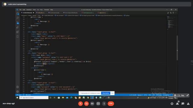The width and height of the screenshot is (193, 108).
Task: Expand the div.container breadcrumb
Action: click(59, 16)
